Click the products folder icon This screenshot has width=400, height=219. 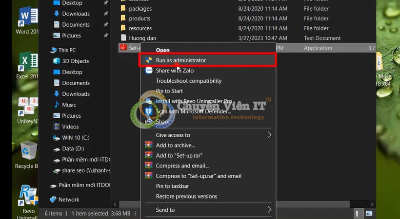tap(123, 18)
